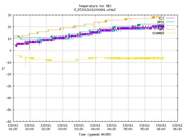Screen dimensions: 183x137
Task: Click the x-axis label 131011 03:30
Action: [79, 127]
